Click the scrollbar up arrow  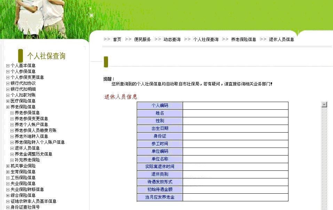point(324,104)
